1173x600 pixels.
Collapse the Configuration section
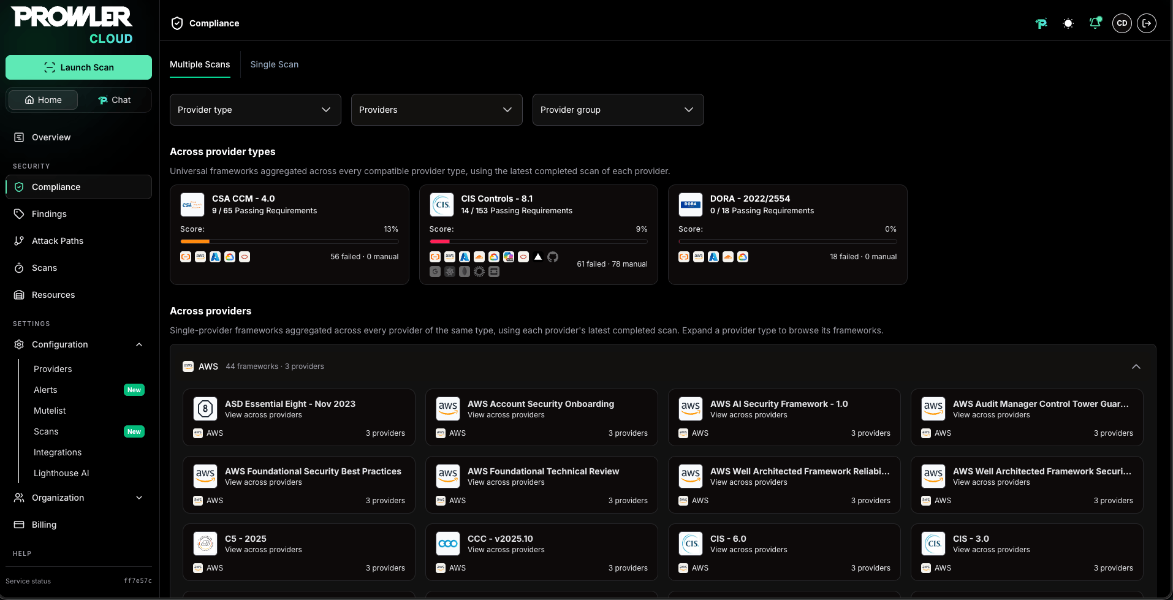tap(78, 344)
